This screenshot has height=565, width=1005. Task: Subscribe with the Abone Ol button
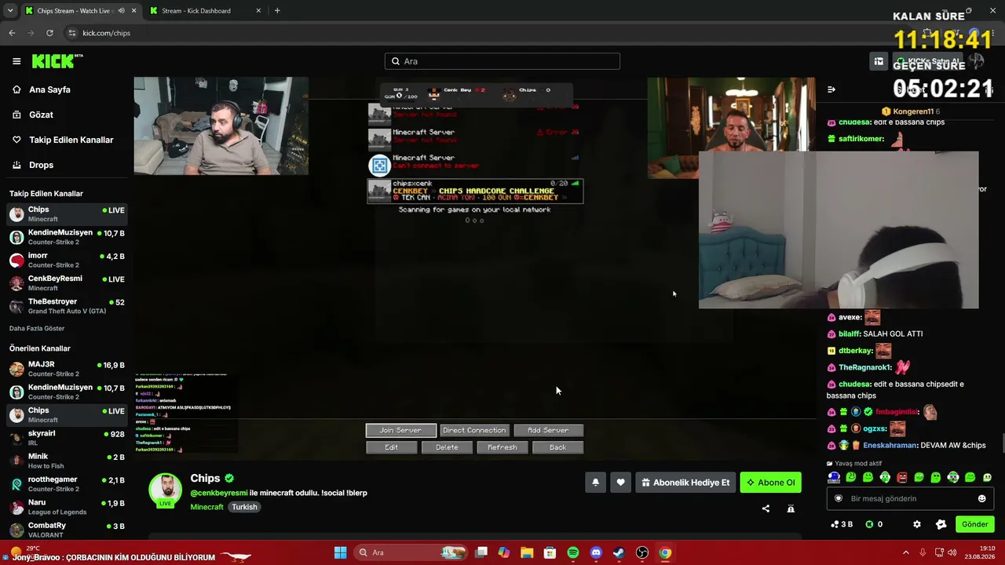(x=771, y=483)
